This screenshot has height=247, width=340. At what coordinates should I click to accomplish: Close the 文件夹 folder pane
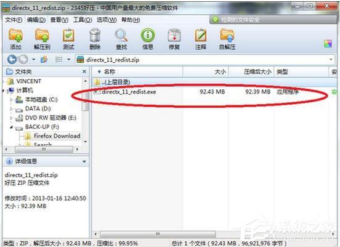(x=84, y=71)
